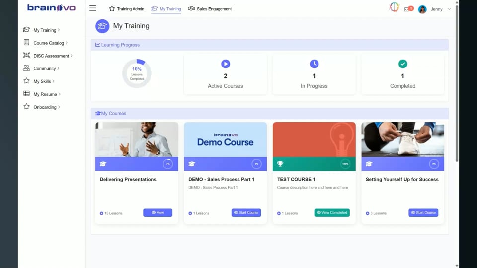Click the In Progress stat card
This screenshot has width=477, height=268.
pos(314,74)
